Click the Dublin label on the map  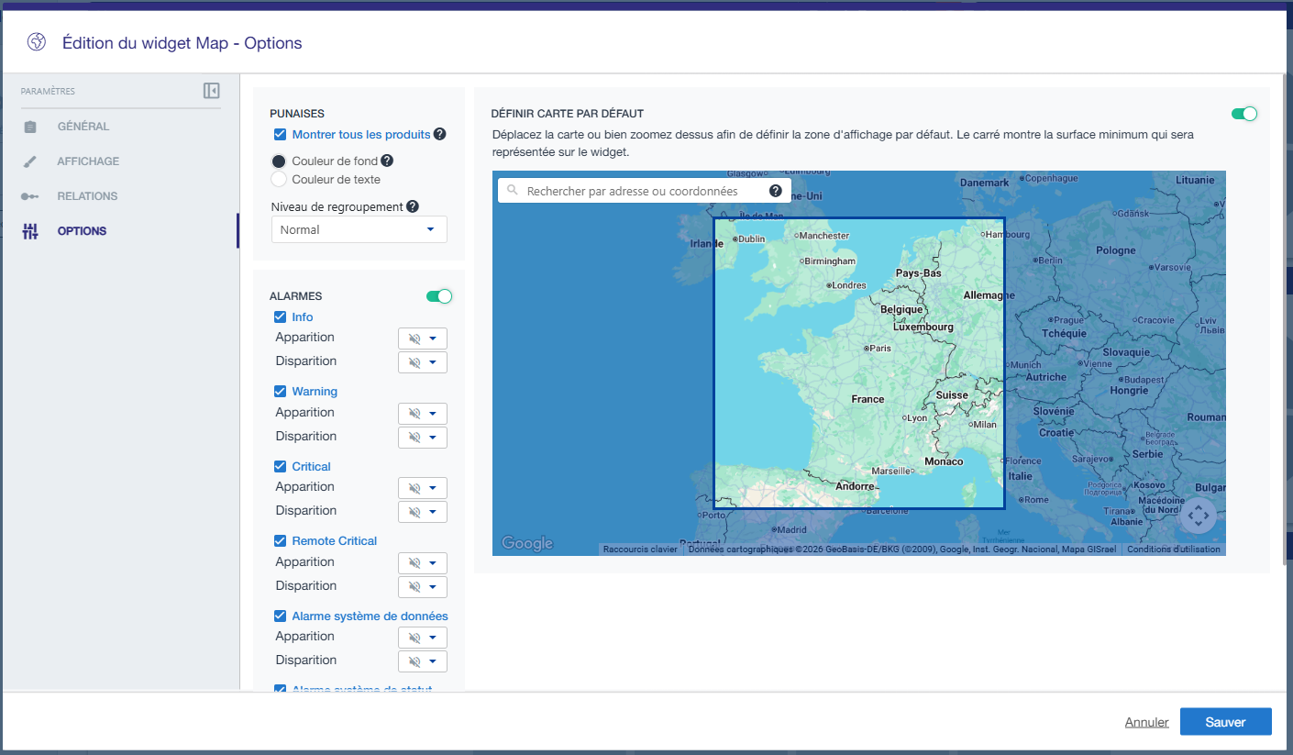click(748, 239)
